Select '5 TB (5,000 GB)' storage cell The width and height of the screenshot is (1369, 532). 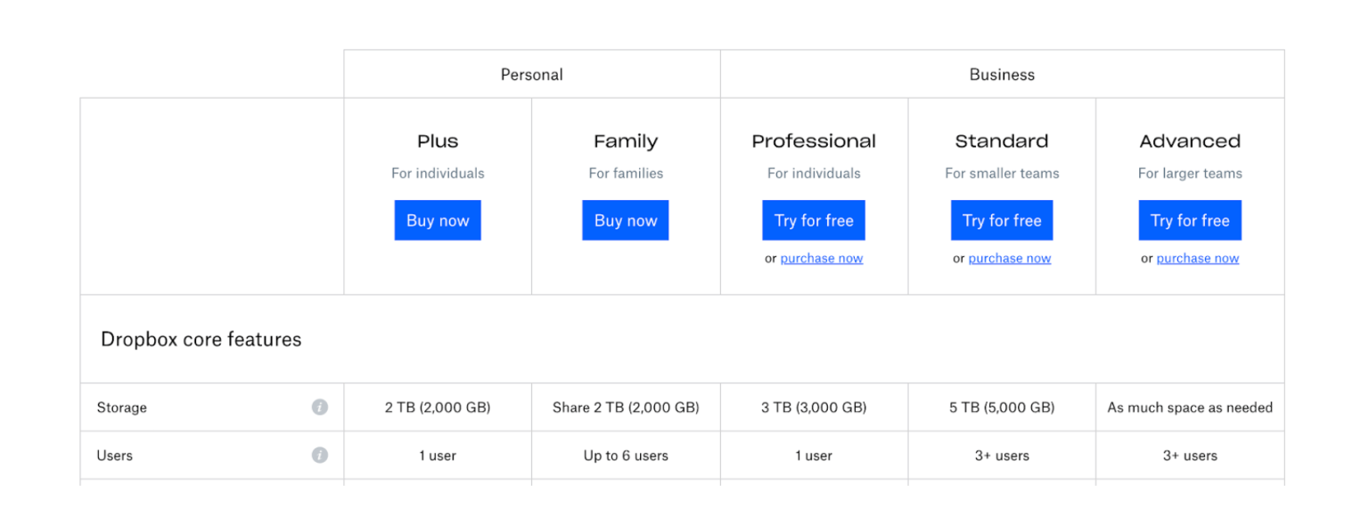(1002, 407)
